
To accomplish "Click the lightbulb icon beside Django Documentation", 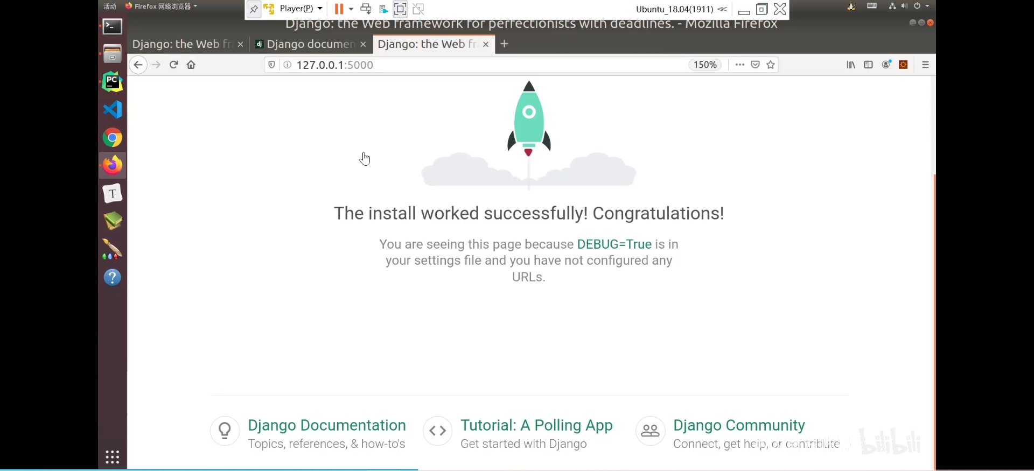I will (x=225, y=431).
